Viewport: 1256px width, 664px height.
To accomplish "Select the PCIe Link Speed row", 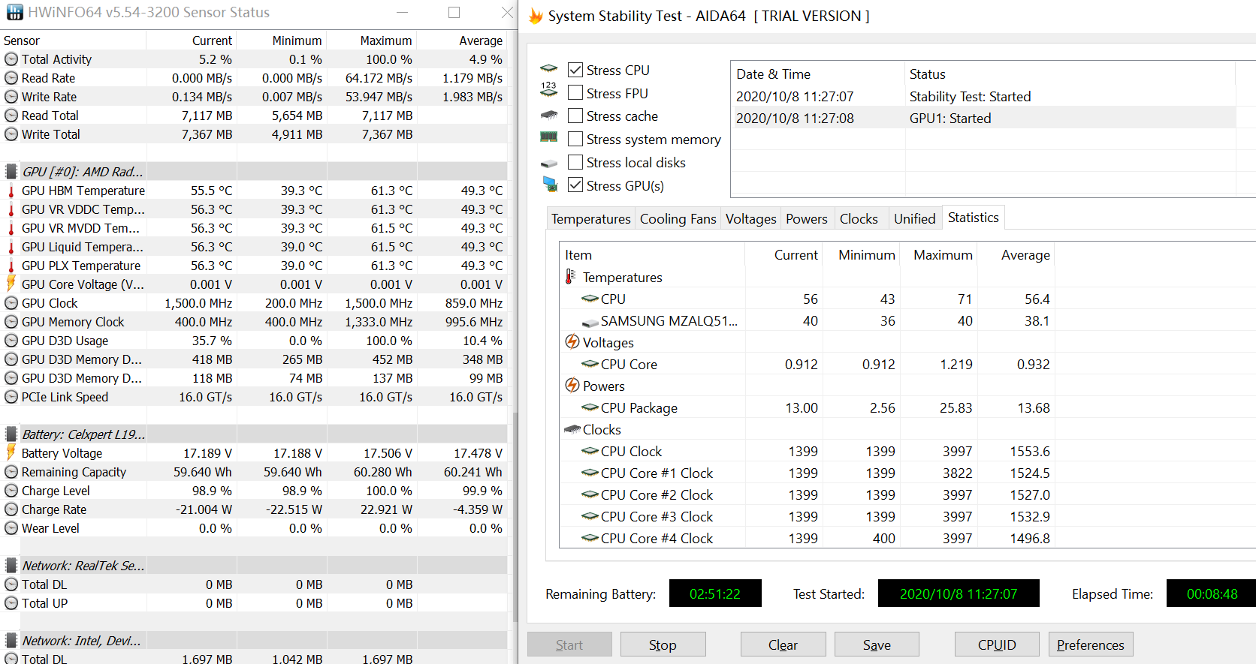I will pyautogui.click(x=254, y=397).
